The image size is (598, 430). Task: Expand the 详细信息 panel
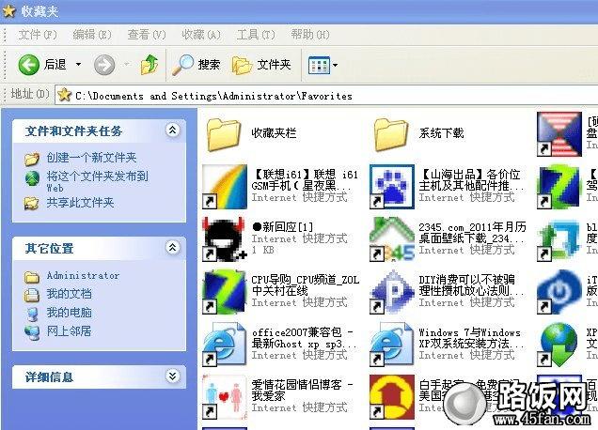click(172, 376)
